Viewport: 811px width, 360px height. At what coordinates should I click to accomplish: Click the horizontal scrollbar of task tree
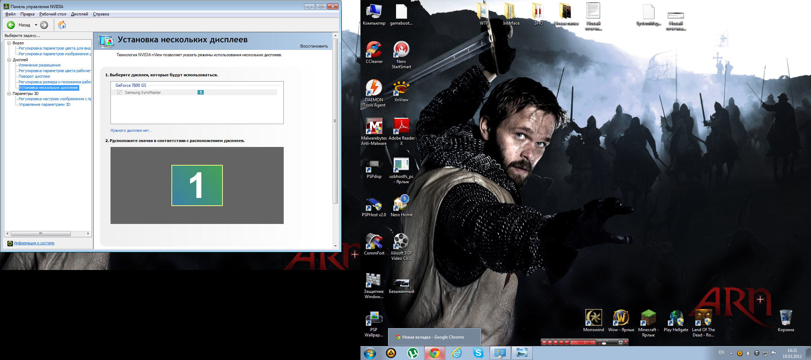coord(41,233)
